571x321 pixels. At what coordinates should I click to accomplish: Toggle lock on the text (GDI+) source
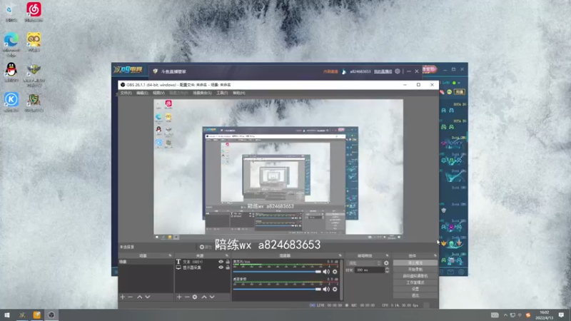coord(228,262)
